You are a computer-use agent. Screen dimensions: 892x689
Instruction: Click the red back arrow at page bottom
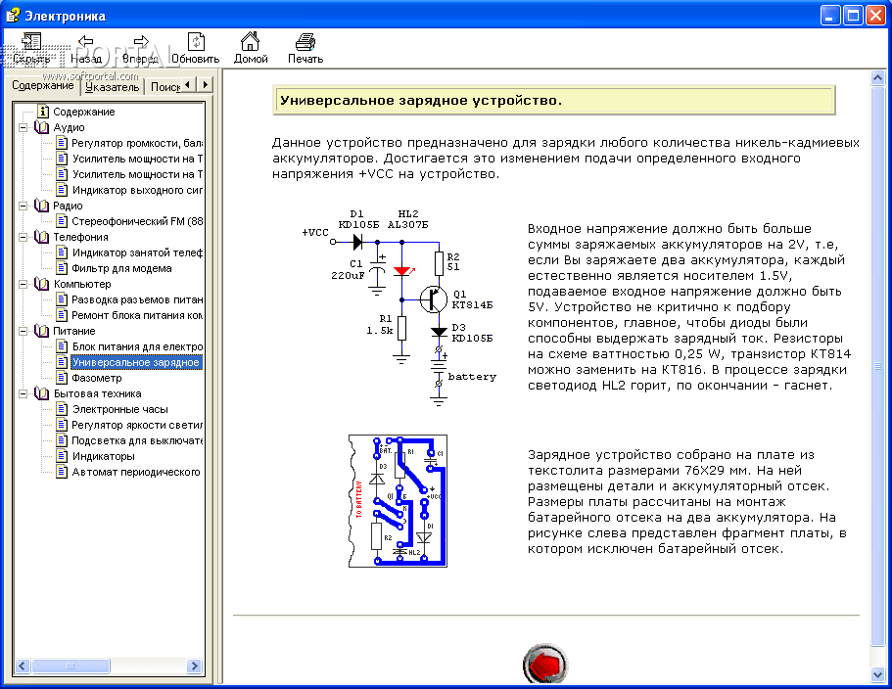pos(545,664)
